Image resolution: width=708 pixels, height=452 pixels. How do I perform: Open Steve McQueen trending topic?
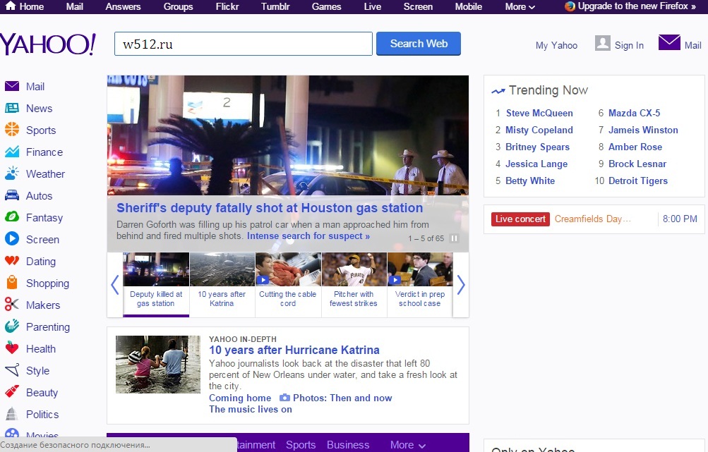point(539,113)
